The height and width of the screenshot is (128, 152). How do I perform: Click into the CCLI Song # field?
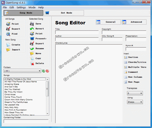tap(112, 39)
